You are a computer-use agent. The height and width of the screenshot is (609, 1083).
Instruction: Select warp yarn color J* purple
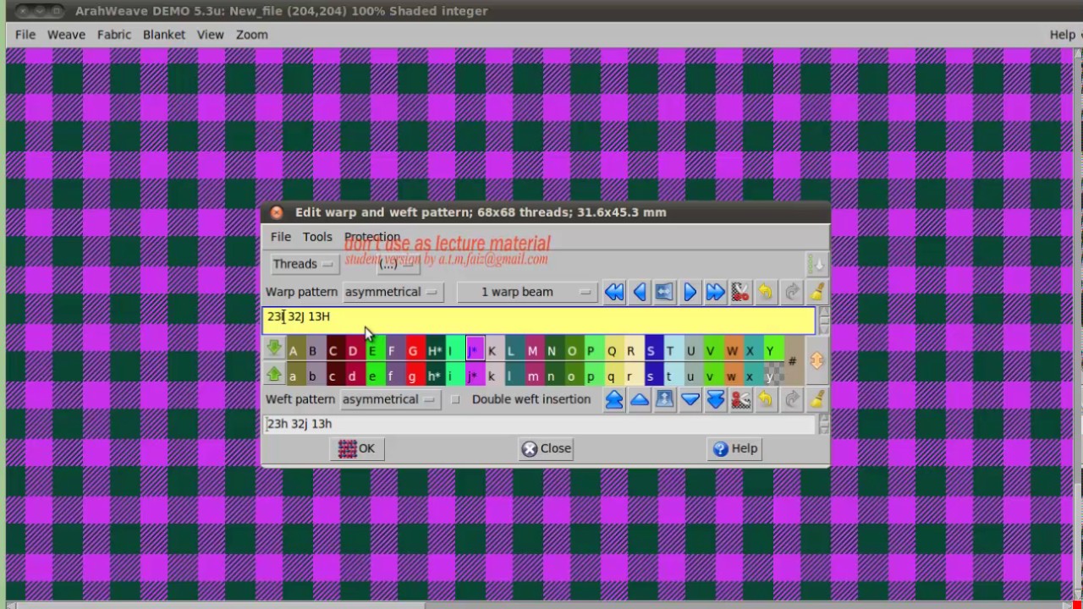click(x=475, y=350)
